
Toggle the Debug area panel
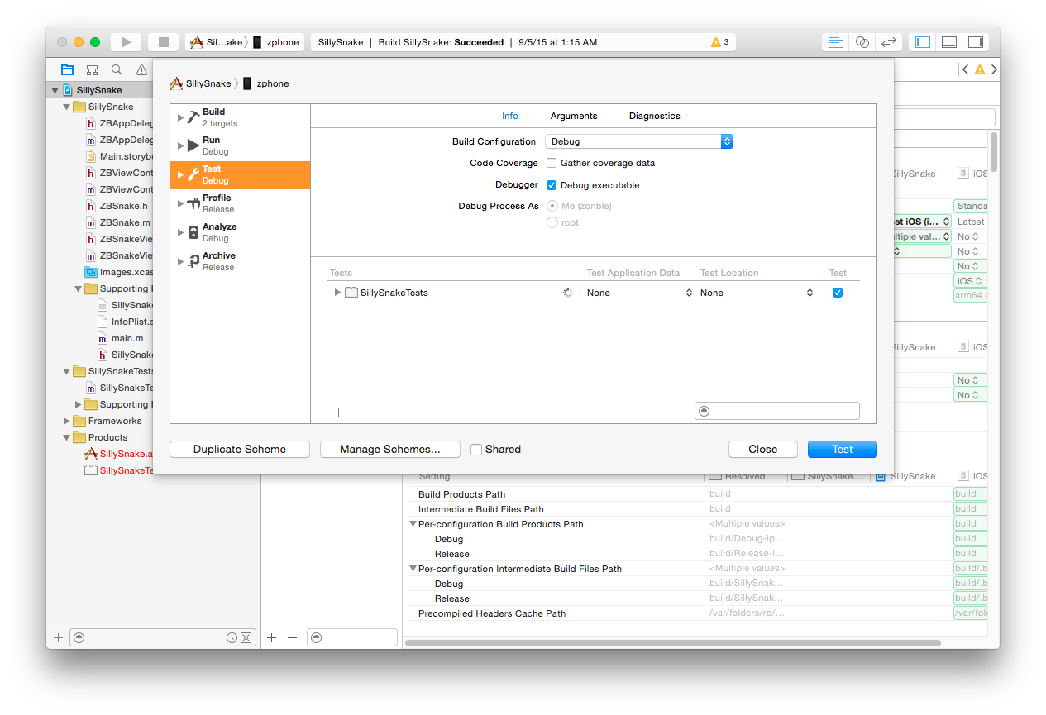[949, 42]
